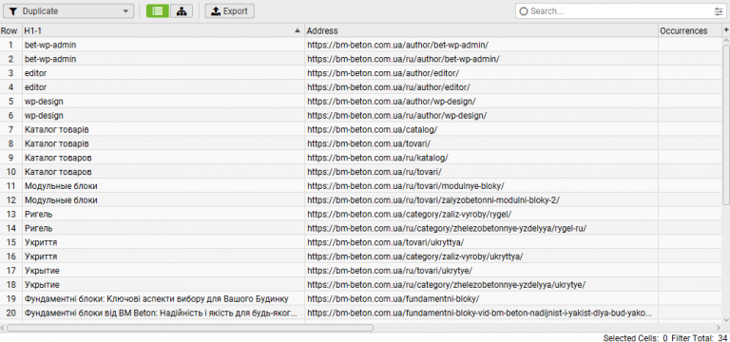Select H1 cell wp-design in row 5
Image resolution: width=730 pixels, height=342 pixels.
coord(163,102)
